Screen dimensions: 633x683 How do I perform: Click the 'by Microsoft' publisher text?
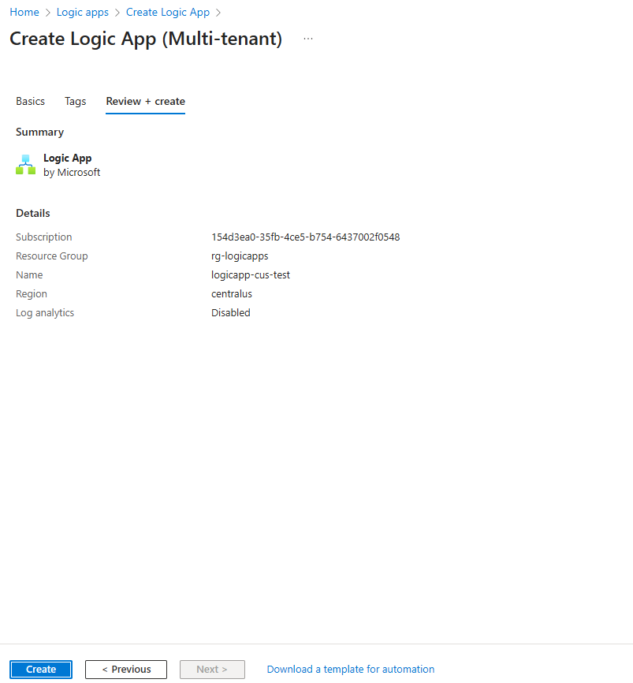pos(72,173)
